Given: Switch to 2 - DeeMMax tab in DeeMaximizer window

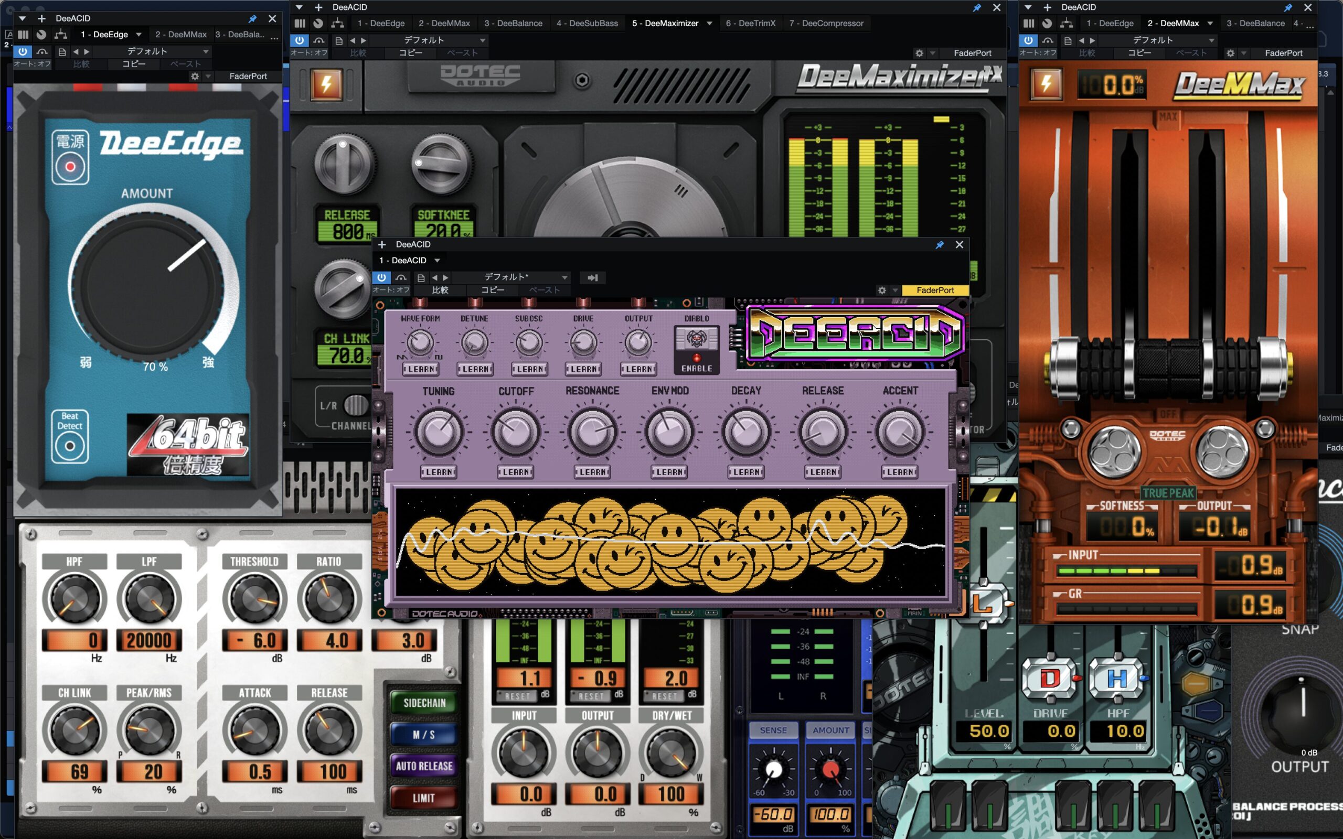Looking at the screenshot, I should [x=444, y=23].
